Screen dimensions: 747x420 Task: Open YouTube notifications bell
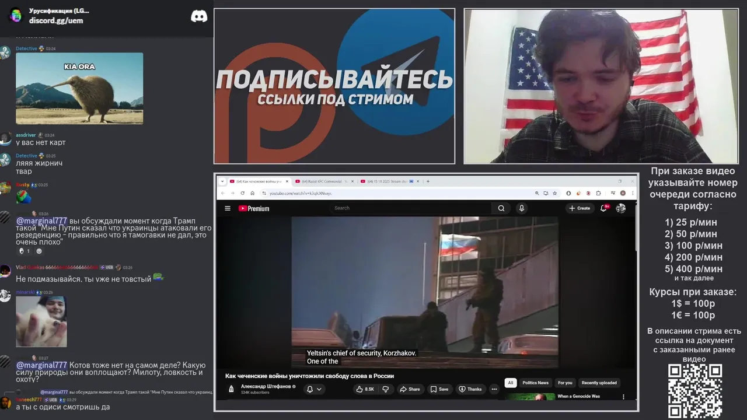[x=605, y=208]
